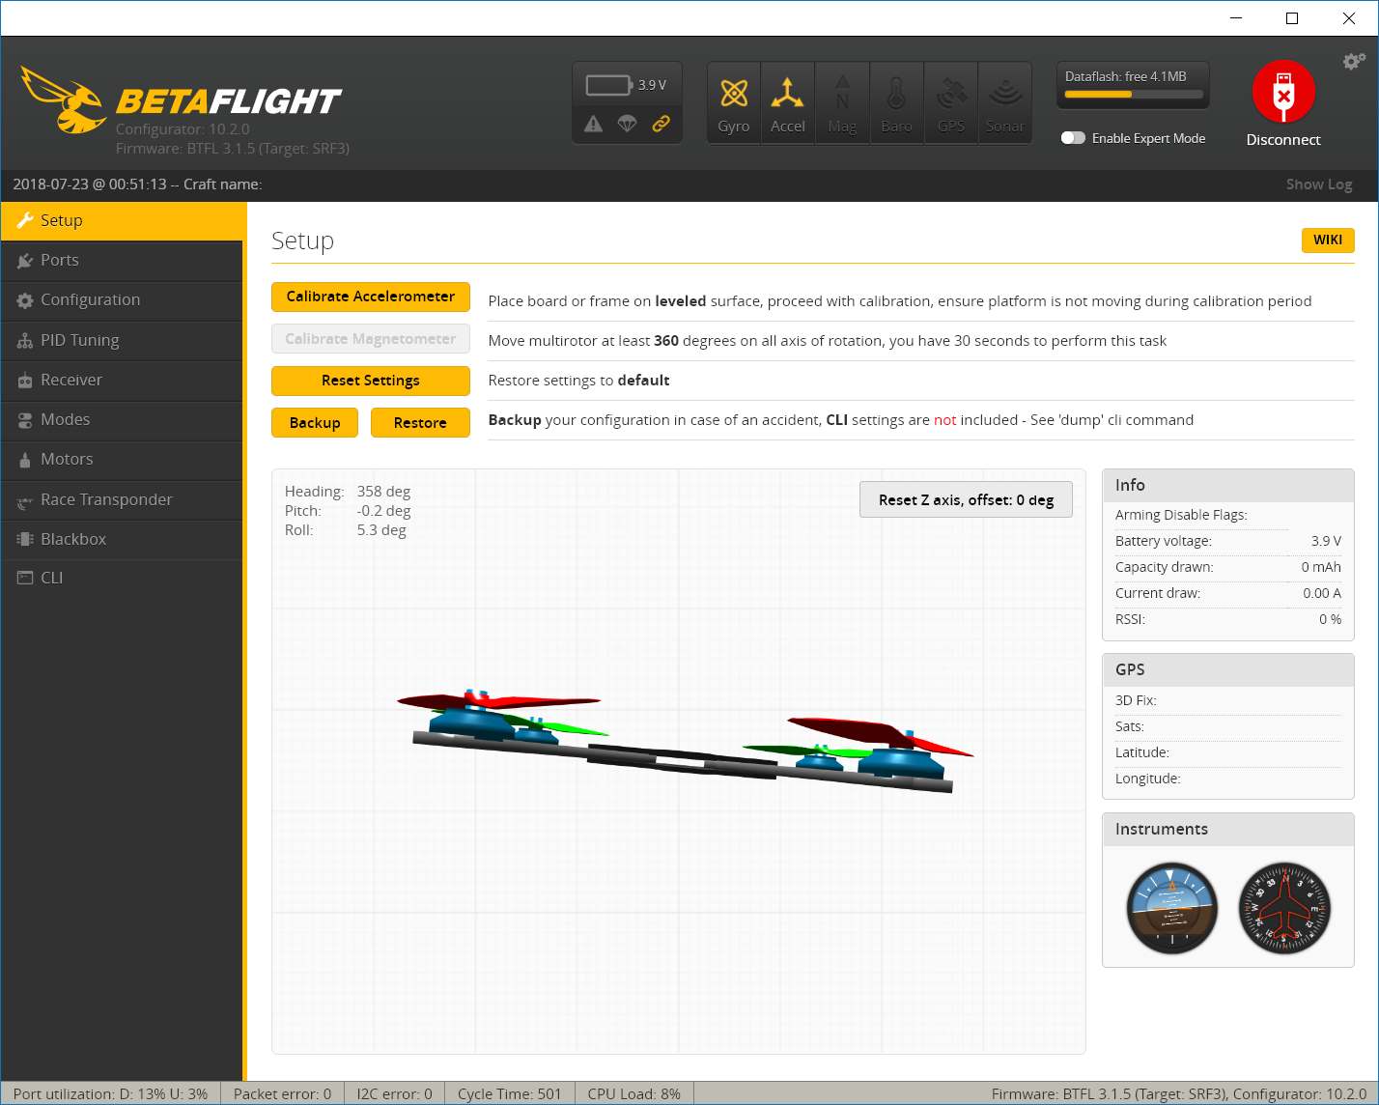The image size is (1379, 1105).
Task: Click the link status chain icon
Action: coord(661,124)
